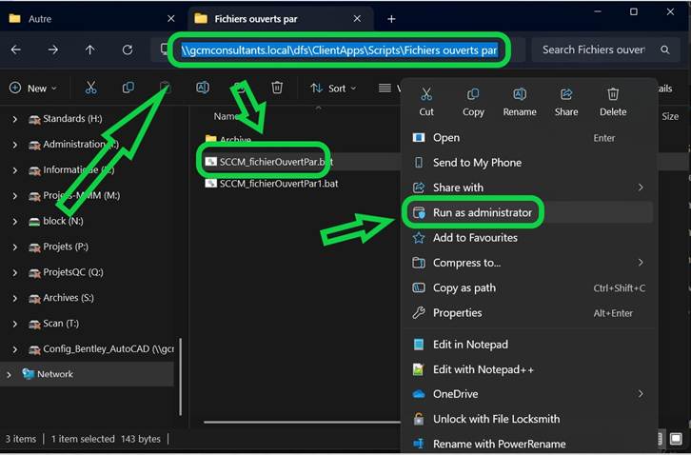Click Cut in the context menu

[426, 102]
